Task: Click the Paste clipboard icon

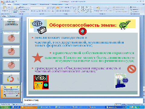Action: point(5,9)
